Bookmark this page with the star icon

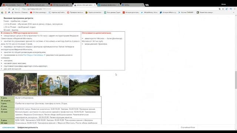coord(223,9)
